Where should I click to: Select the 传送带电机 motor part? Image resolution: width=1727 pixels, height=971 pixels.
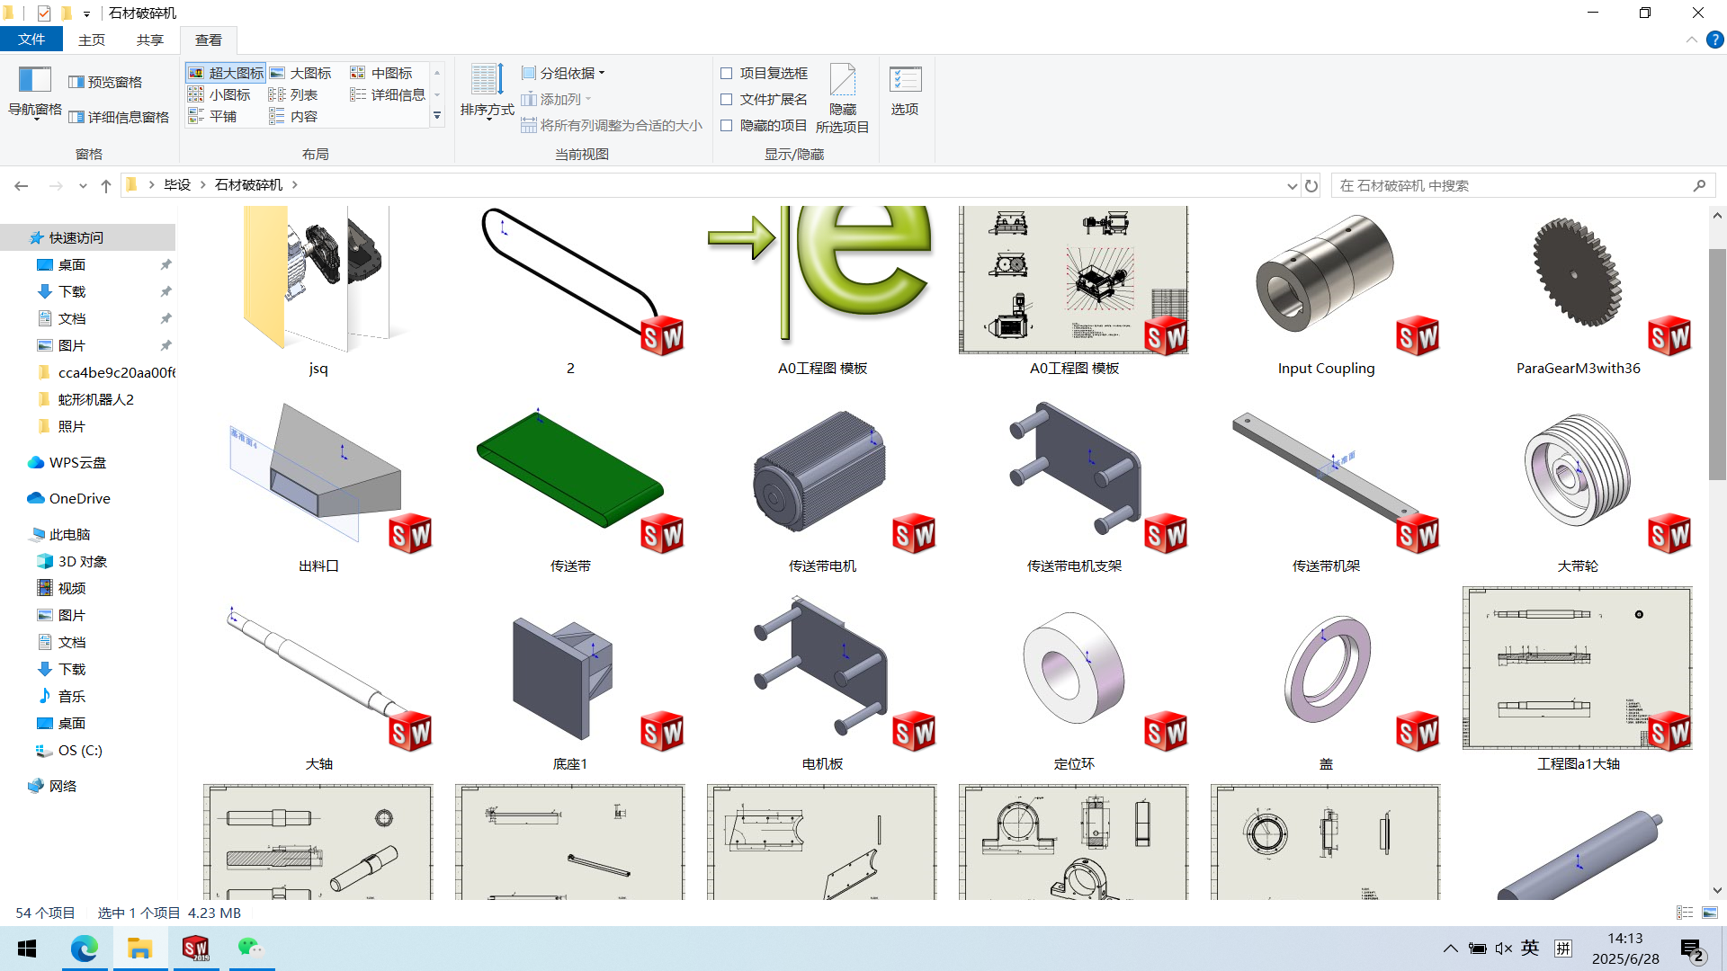(x=822, y=485)
